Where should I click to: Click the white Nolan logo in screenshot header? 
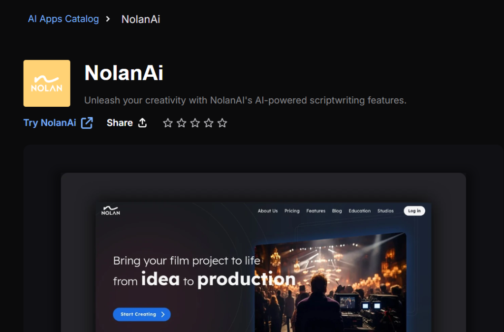pos(111,211)
